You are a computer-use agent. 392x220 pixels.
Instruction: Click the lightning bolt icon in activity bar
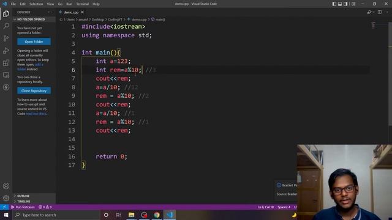point(6,87)
